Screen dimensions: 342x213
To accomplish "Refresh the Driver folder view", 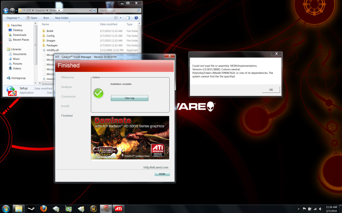I will coord(95,10).
